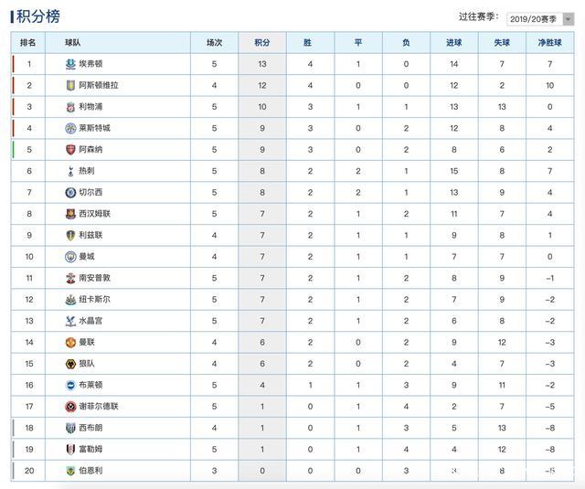Open the 西汉姆联 team link

[x=94, y=214]
